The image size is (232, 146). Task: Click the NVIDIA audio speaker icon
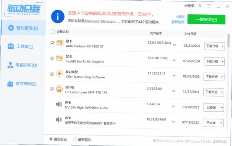pyautogui.click(x=59, y=104)
